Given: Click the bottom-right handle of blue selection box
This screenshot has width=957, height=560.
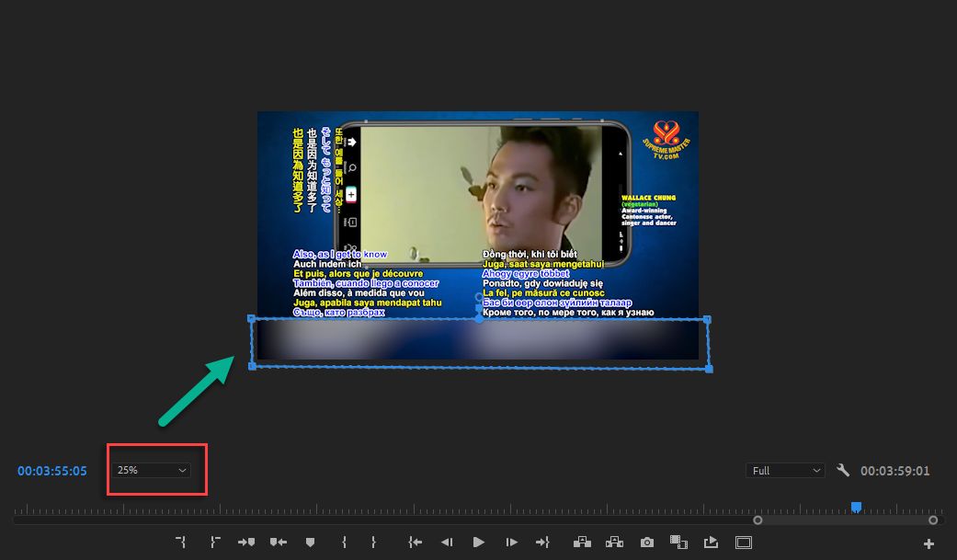Looking at the screenshot, I should (x=709, y=369).
